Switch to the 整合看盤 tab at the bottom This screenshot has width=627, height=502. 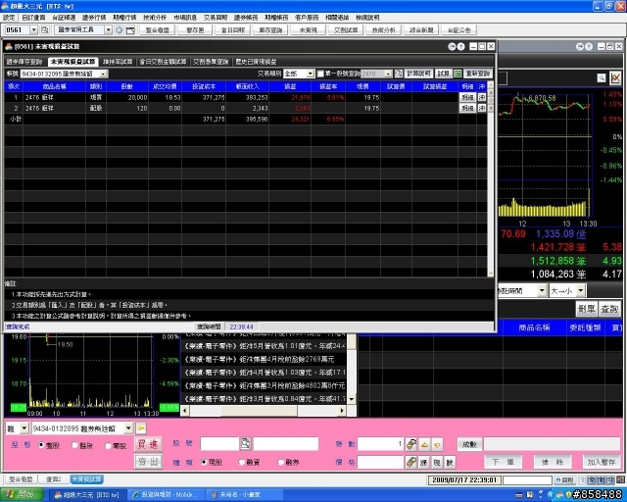click(x=21, y=479)
